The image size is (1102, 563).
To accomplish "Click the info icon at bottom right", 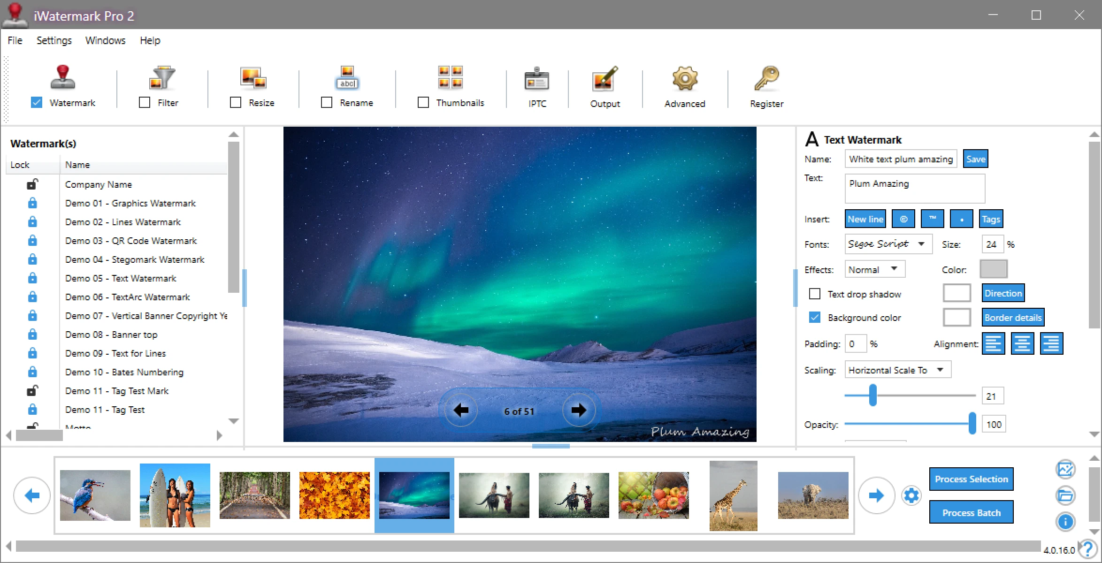I will [x=1065, y=521].
